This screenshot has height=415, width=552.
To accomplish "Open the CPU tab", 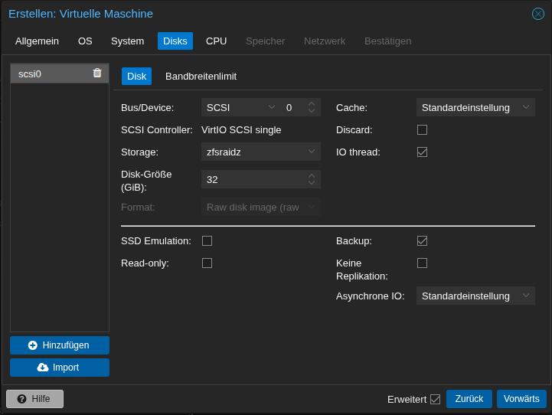I will 216,41.
